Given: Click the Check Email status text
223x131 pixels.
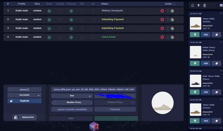Looking at the screenshot, I should point(109,37).
